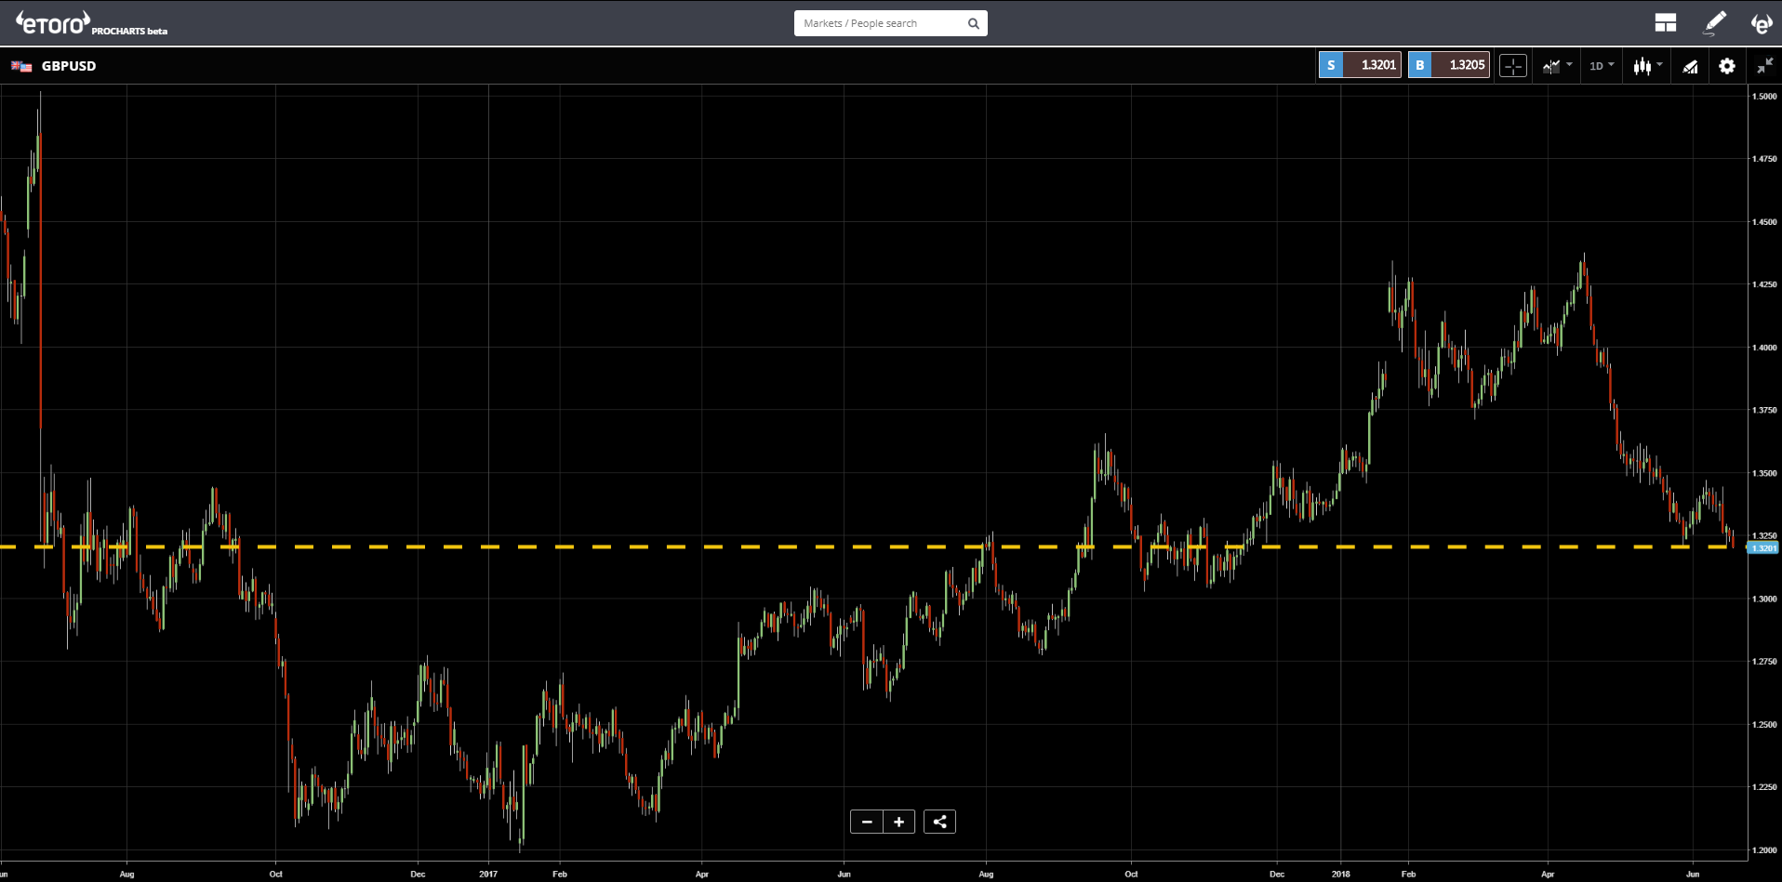Click the Markets / People search field
The height and width of the screenshot is (882, 1782).
890,23
